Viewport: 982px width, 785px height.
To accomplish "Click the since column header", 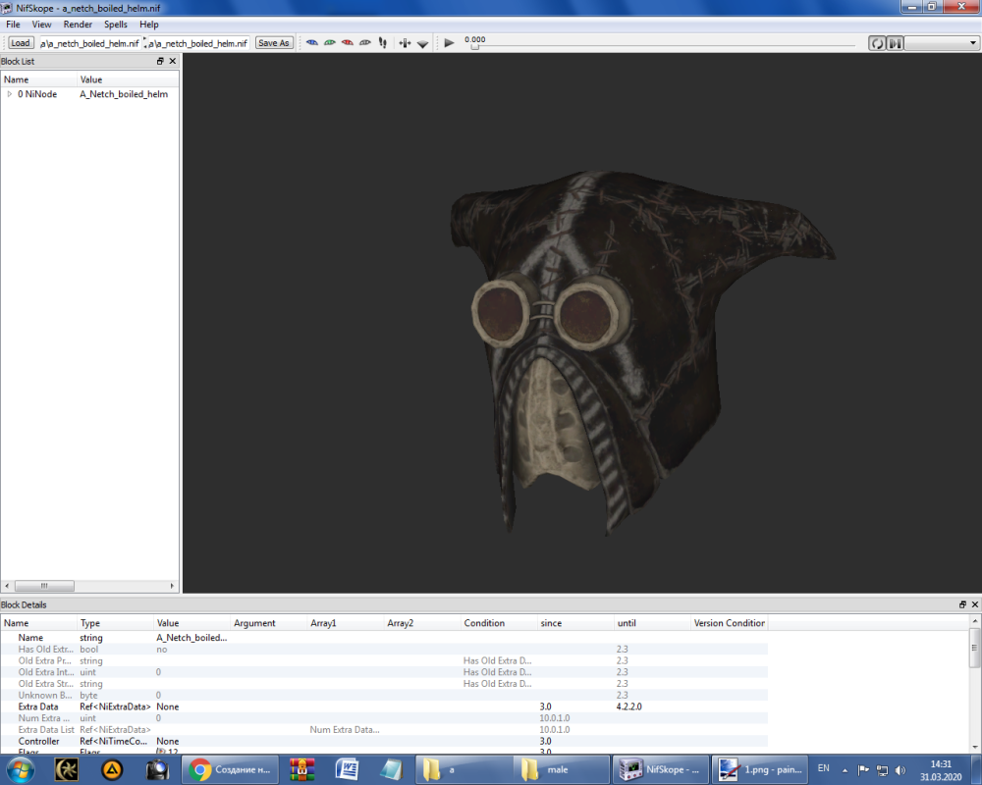I will 575,623.
